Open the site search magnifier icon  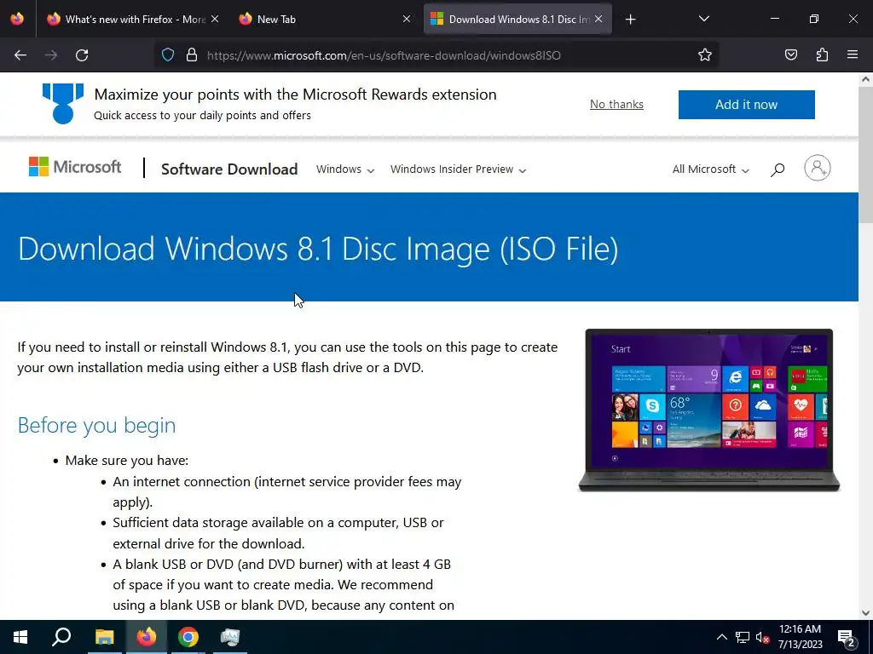tap(778, 169)
